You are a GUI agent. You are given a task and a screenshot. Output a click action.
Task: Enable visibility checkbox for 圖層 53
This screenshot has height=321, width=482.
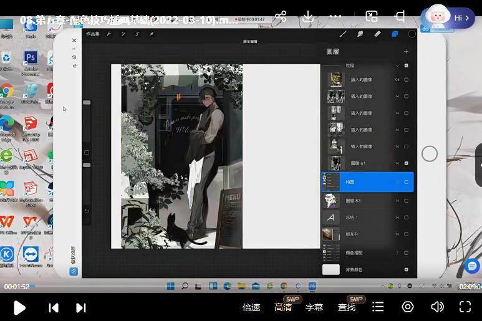(406, 201)
